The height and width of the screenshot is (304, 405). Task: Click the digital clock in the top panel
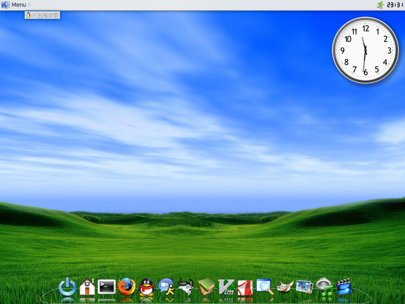(395, 5)
